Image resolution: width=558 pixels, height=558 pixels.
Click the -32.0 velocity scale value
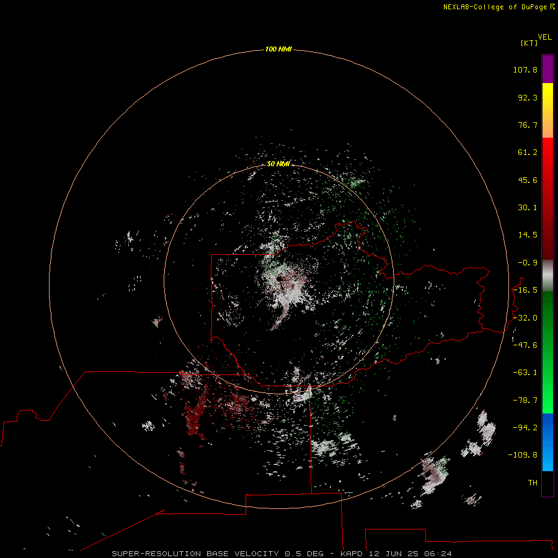click(x=525, y=318)
